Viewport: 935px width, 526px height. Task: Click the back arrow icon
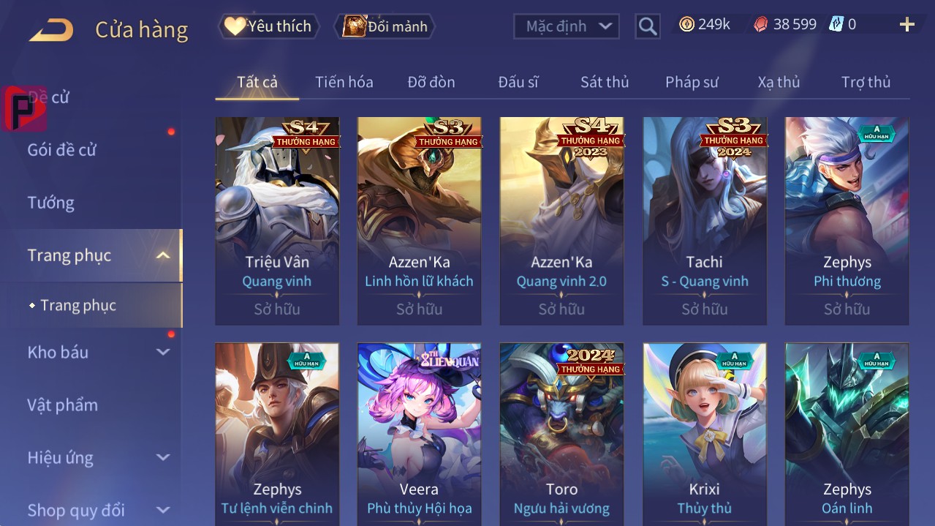(51, 30)
